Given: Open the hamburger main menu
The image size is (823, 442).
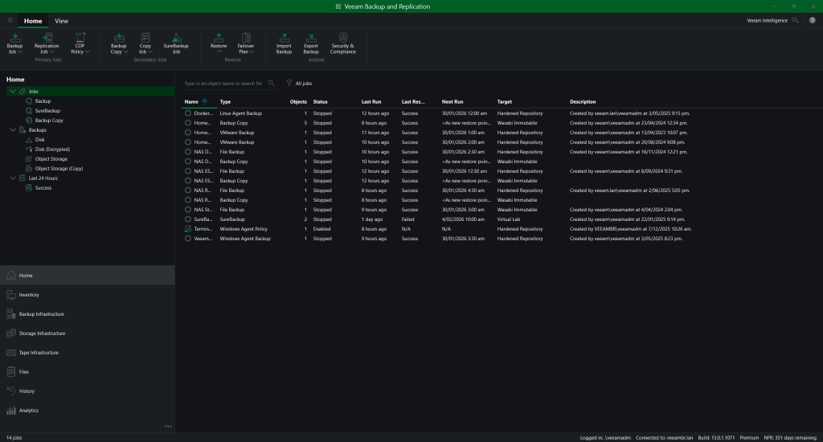Looking at the screenshot, I should [10, 20].
